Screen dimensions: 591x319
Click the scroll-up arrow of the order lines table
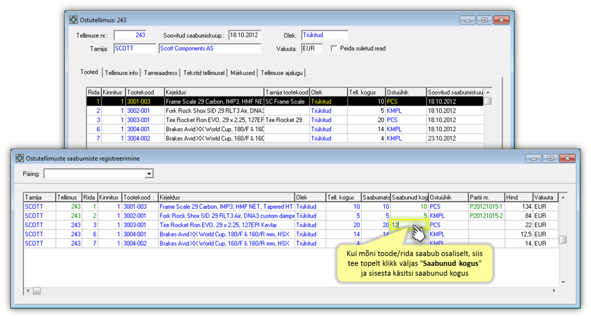[488, 92]
